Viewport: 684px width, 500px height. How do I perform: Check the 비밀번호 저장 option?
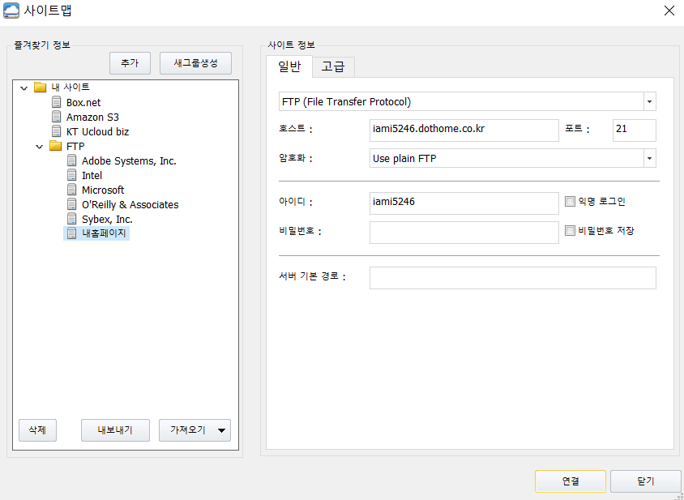point(570,231)
